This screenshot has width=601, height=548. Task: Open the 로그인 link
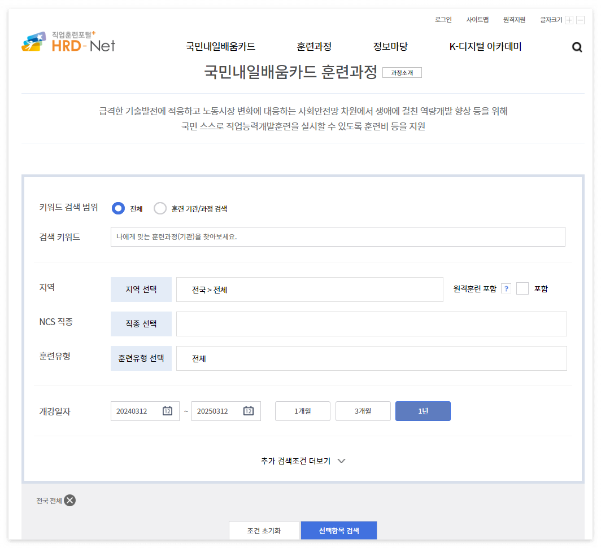(x=443, y=19)
